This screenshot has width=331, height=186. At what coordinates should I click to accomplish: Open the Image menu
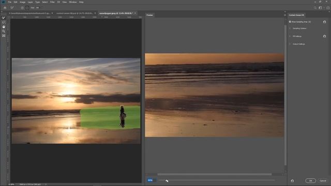pos(23,2)
